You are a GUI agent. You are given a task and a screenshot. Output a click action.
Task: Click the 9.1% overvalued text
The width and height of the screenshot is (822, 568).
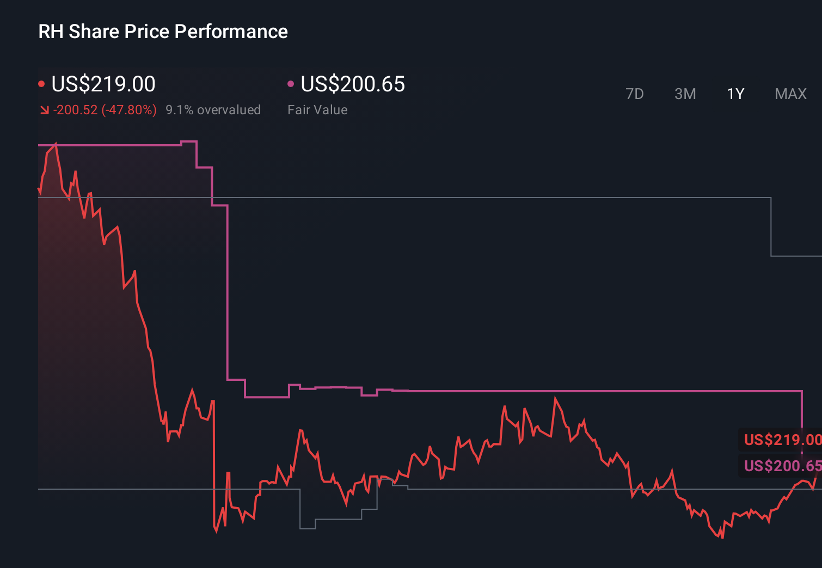pyautogui.click(x=213, y=109)
